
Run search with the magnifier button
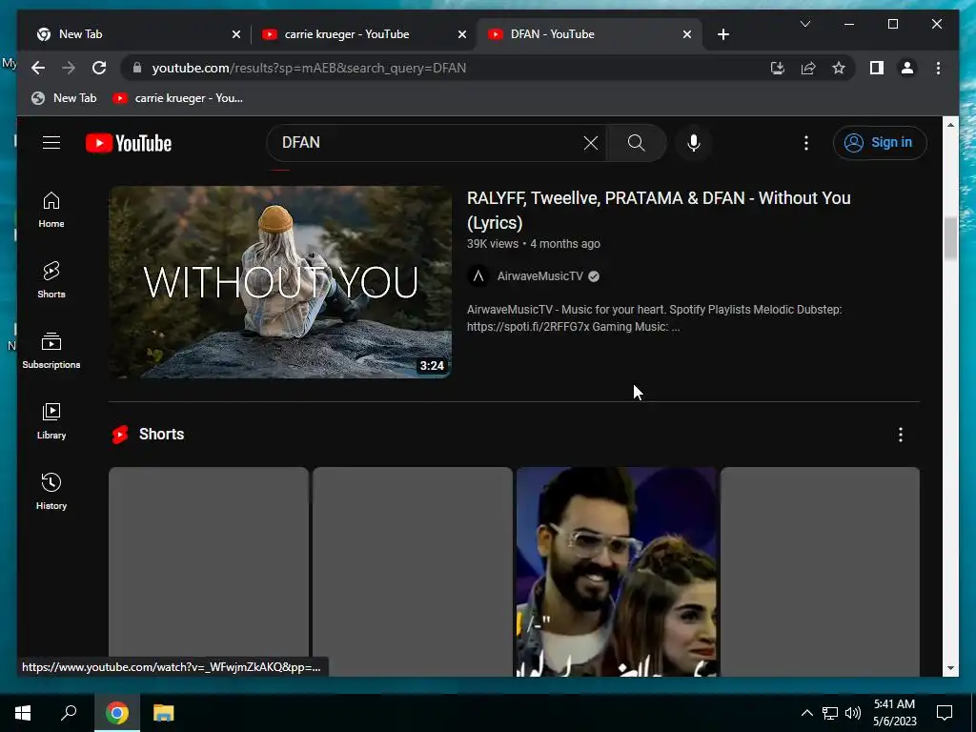[636, 143]
